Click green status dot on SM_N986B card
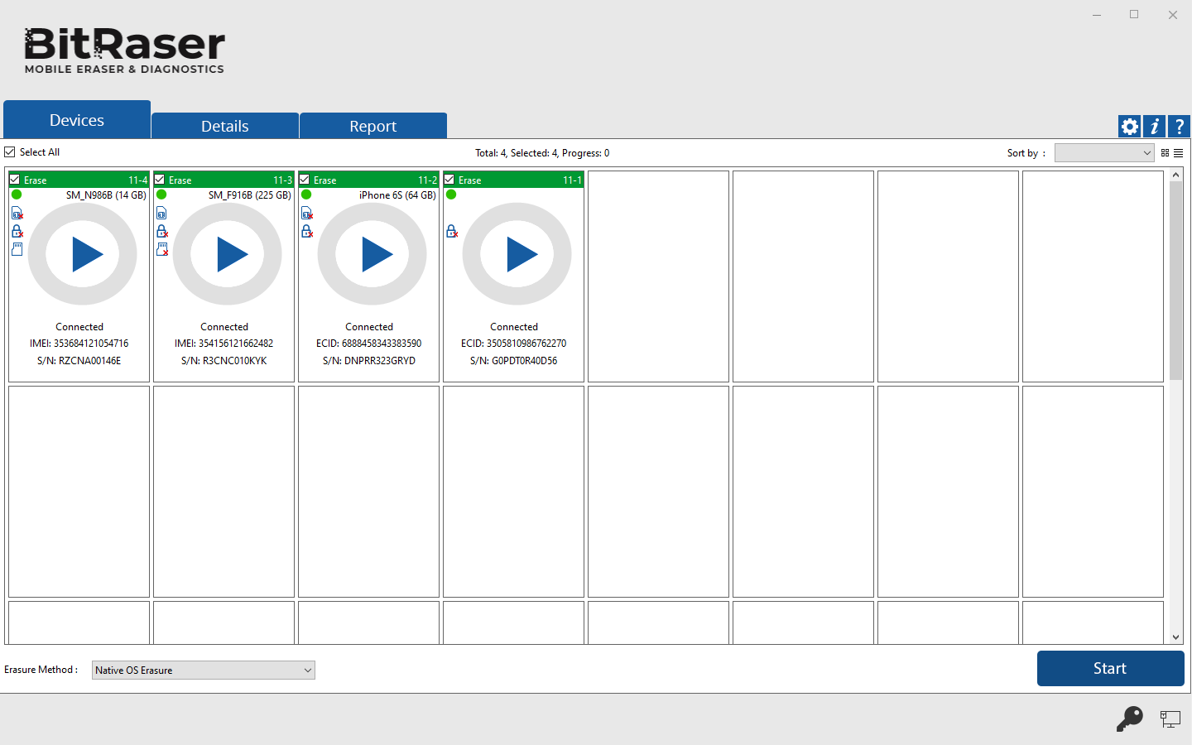This screenshot has width=1192, height=745. pyautogui.click(x=17, y=195)
